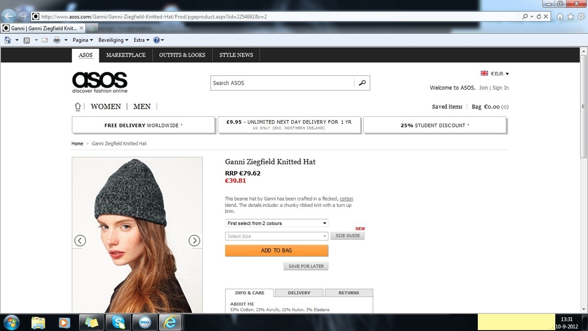The height and width of the screenshot is (331, 588).
Task: Open the browser Home icon at top right
Action: [560, 17]
